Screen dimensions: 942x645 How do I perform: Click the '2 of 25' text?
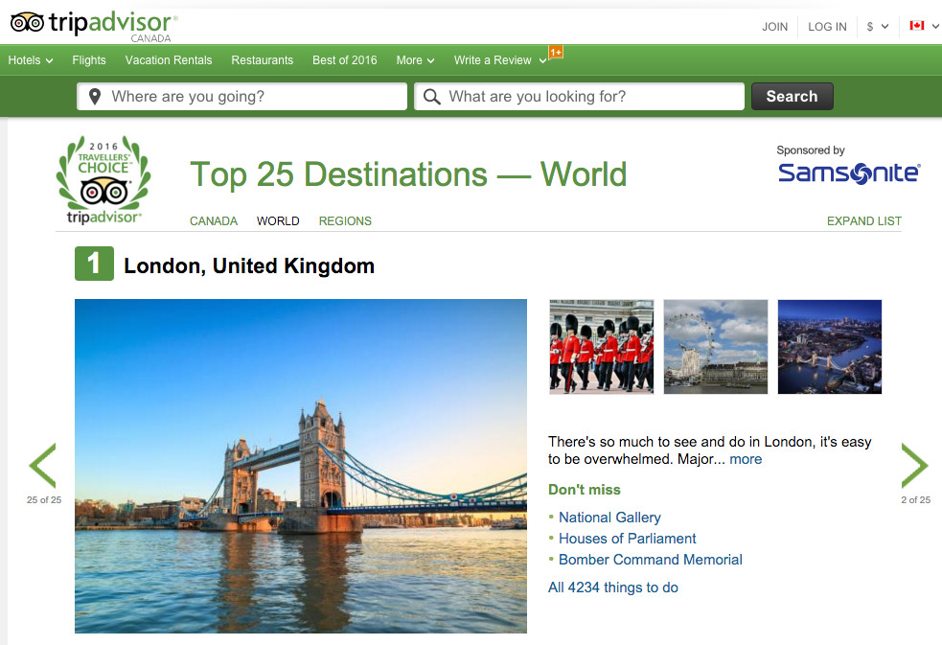click(915, 499)
